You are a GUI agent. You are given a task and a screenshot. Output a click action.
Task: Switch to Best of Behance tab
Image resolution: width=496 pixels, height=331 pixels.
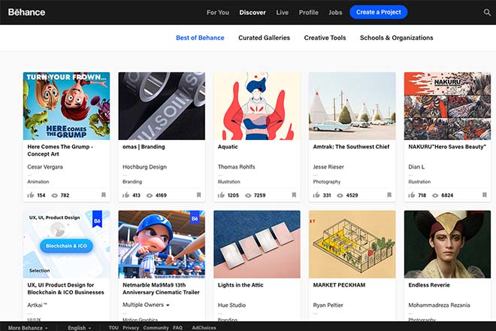click(x=200, y=38)
